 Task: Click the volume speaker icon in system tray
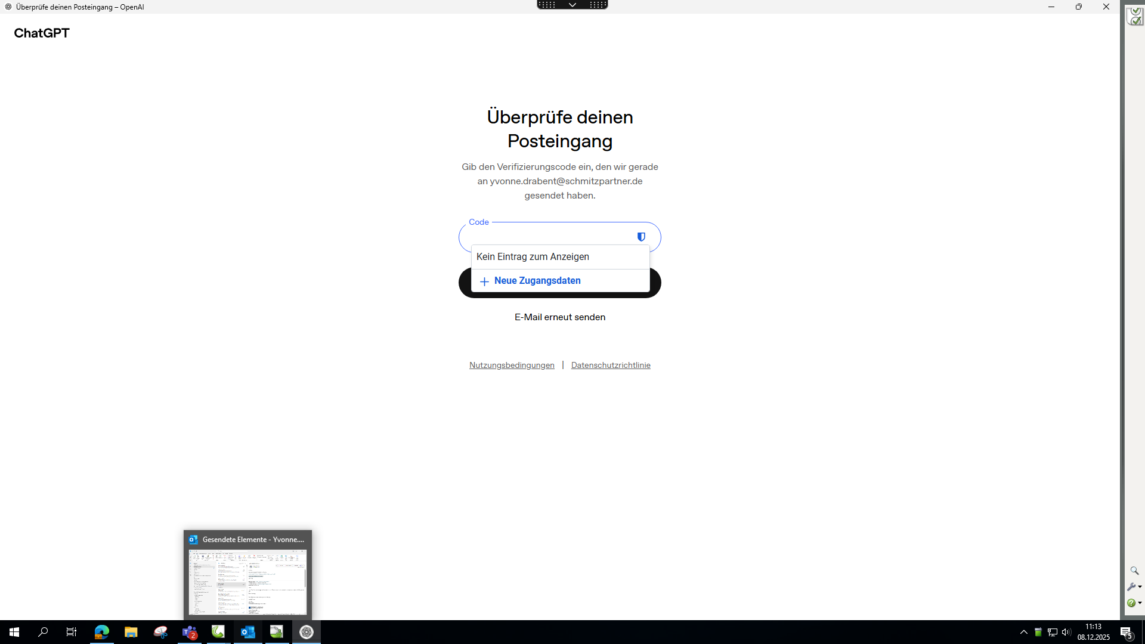[x=1066, y=632]
